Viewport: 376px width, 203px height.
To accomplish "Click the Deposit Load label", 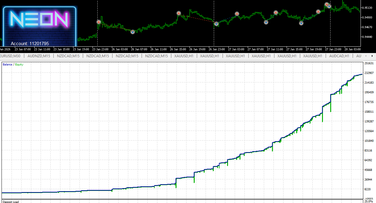I will pos(11,201).
